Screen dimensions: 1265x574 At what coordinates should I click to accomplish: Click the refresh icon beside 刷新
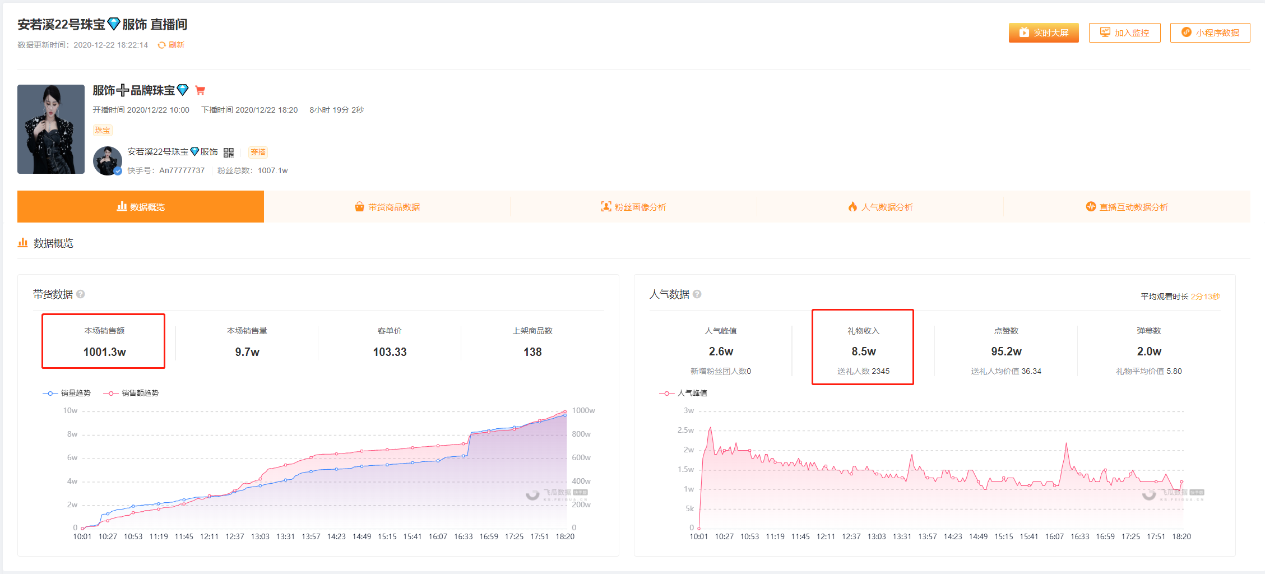(x=161, y=45)
